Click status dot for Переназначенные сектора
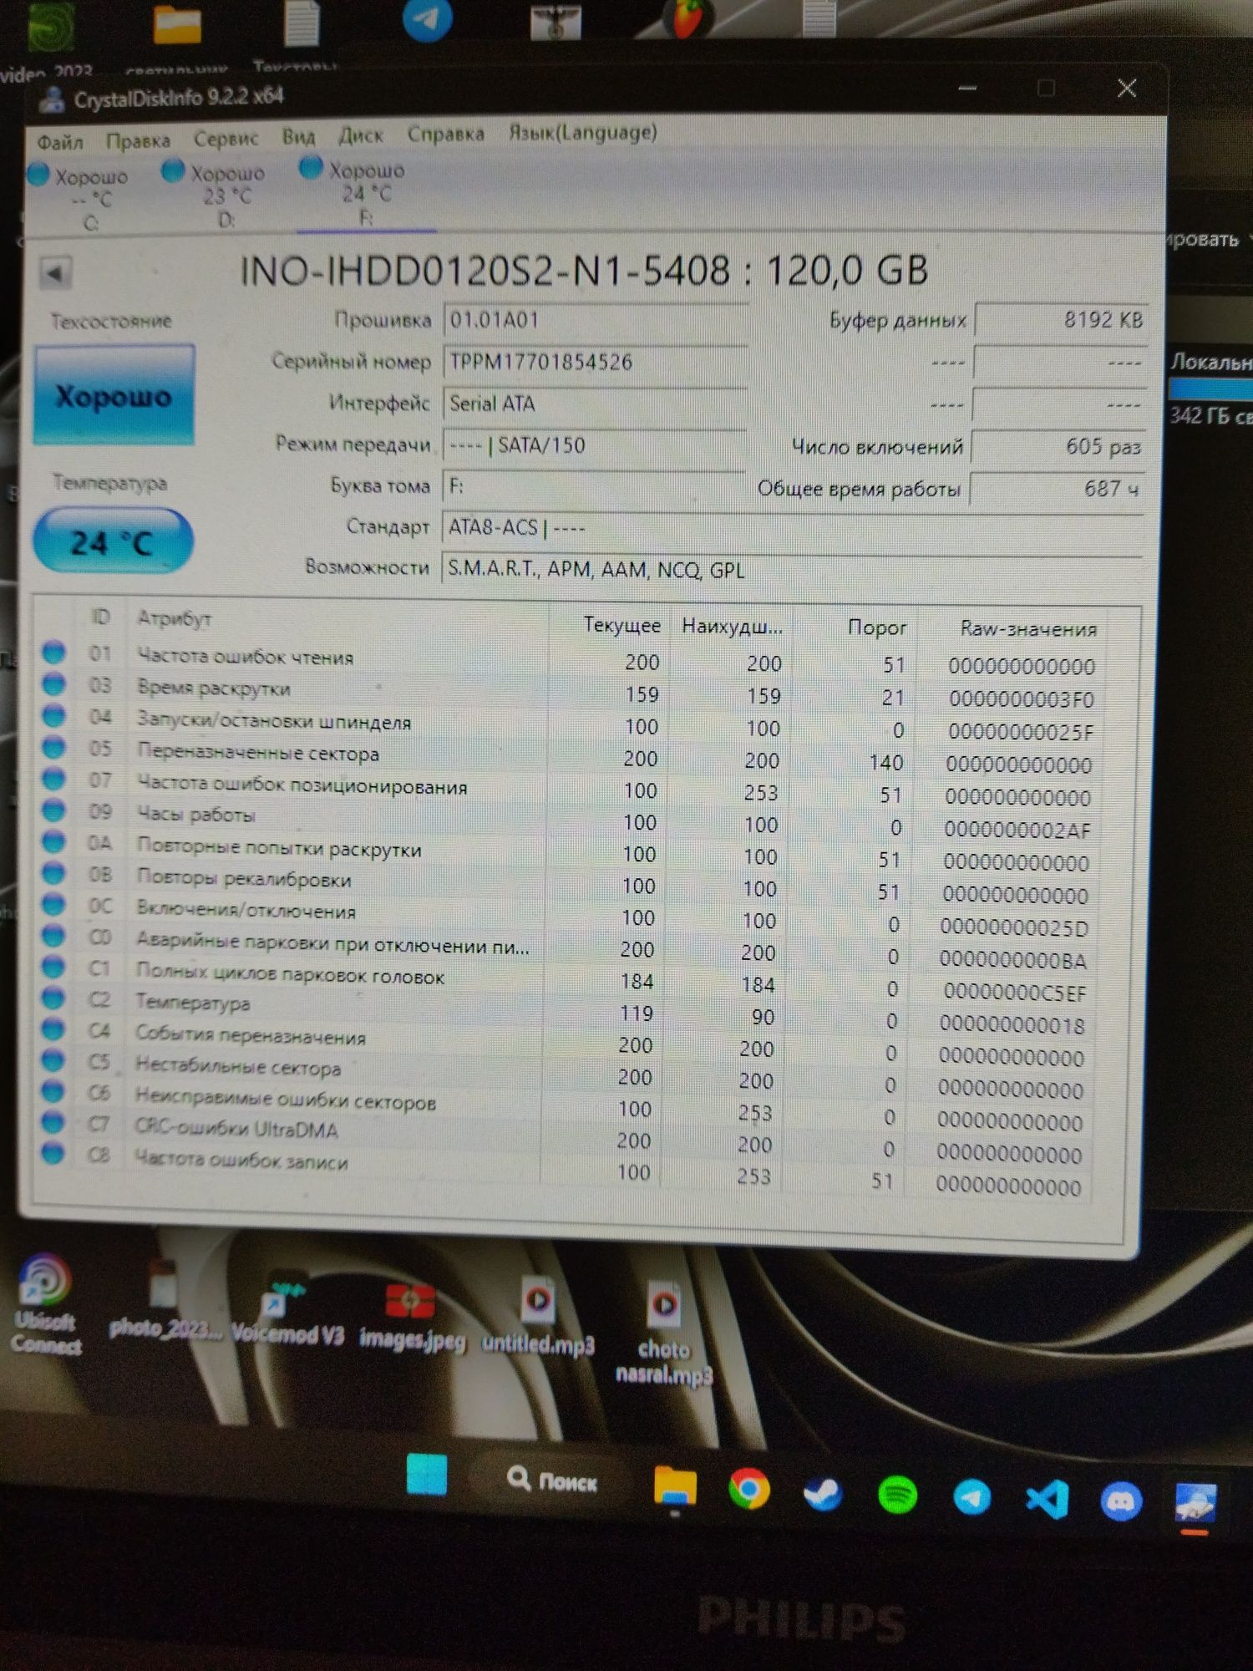 [x=54, y=747]
